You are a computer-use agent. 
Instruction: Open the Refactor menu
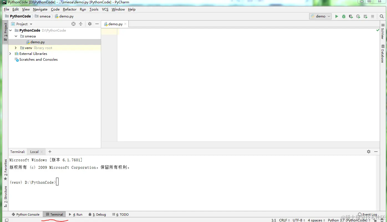pyautogui.click(x=69, y=9)
